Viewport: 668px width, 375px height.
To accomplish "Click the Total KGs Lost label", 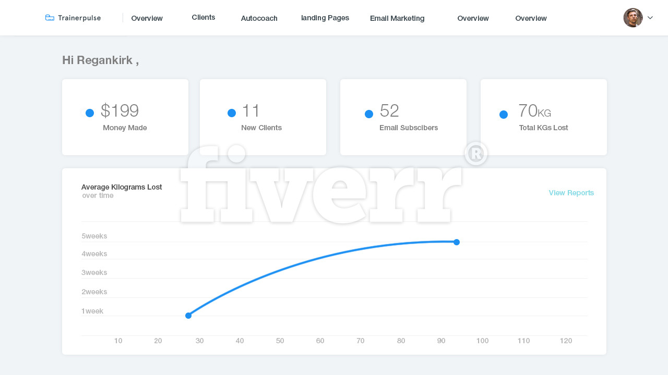I will click(544, 128).
